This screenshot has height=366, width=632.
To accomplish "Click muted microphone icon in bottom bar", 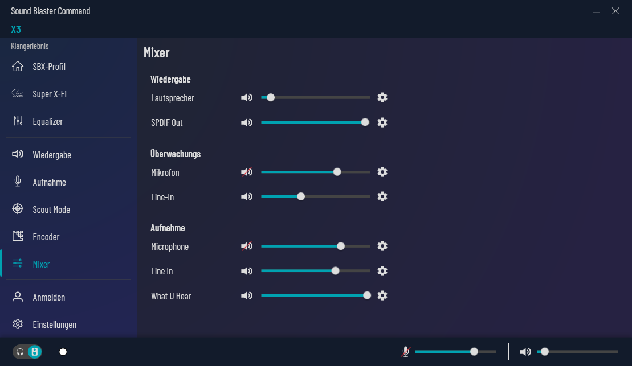I will coord(405,352).
